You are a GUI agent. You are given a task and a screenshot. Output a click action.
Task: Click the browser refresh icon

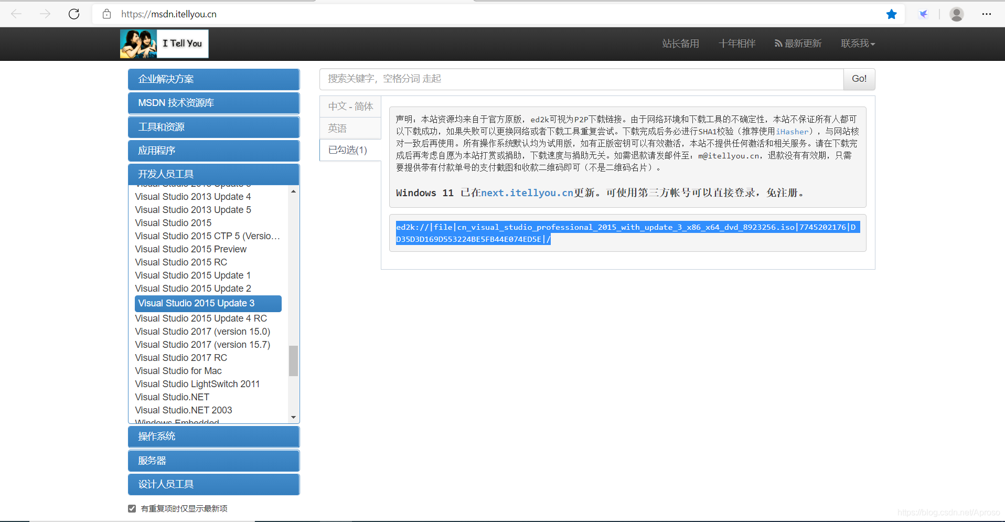[74, 14]
